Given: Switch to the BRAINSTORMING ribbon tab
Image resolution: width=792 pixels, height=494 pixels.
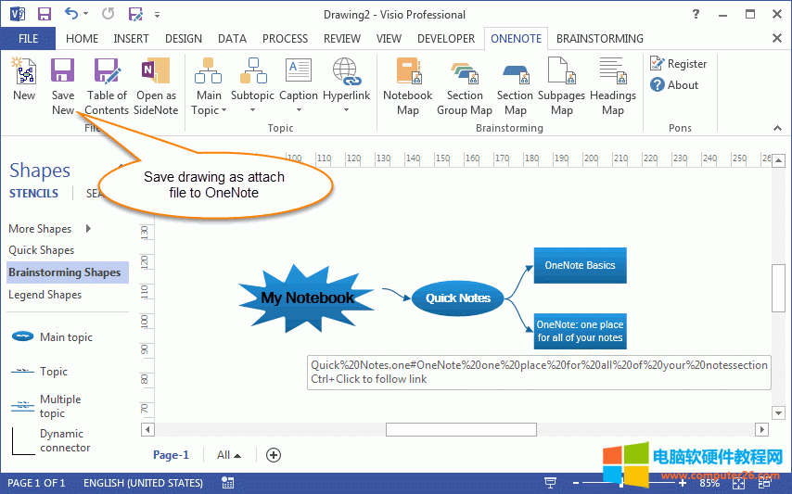Looking at the screenshot, I should pyautogui.click(x=599, y=39).
